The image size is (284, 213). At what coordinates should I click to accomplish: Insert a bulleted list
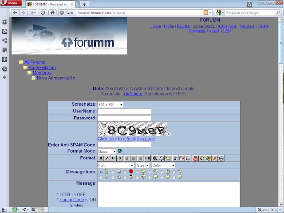[x=188, y=158]
